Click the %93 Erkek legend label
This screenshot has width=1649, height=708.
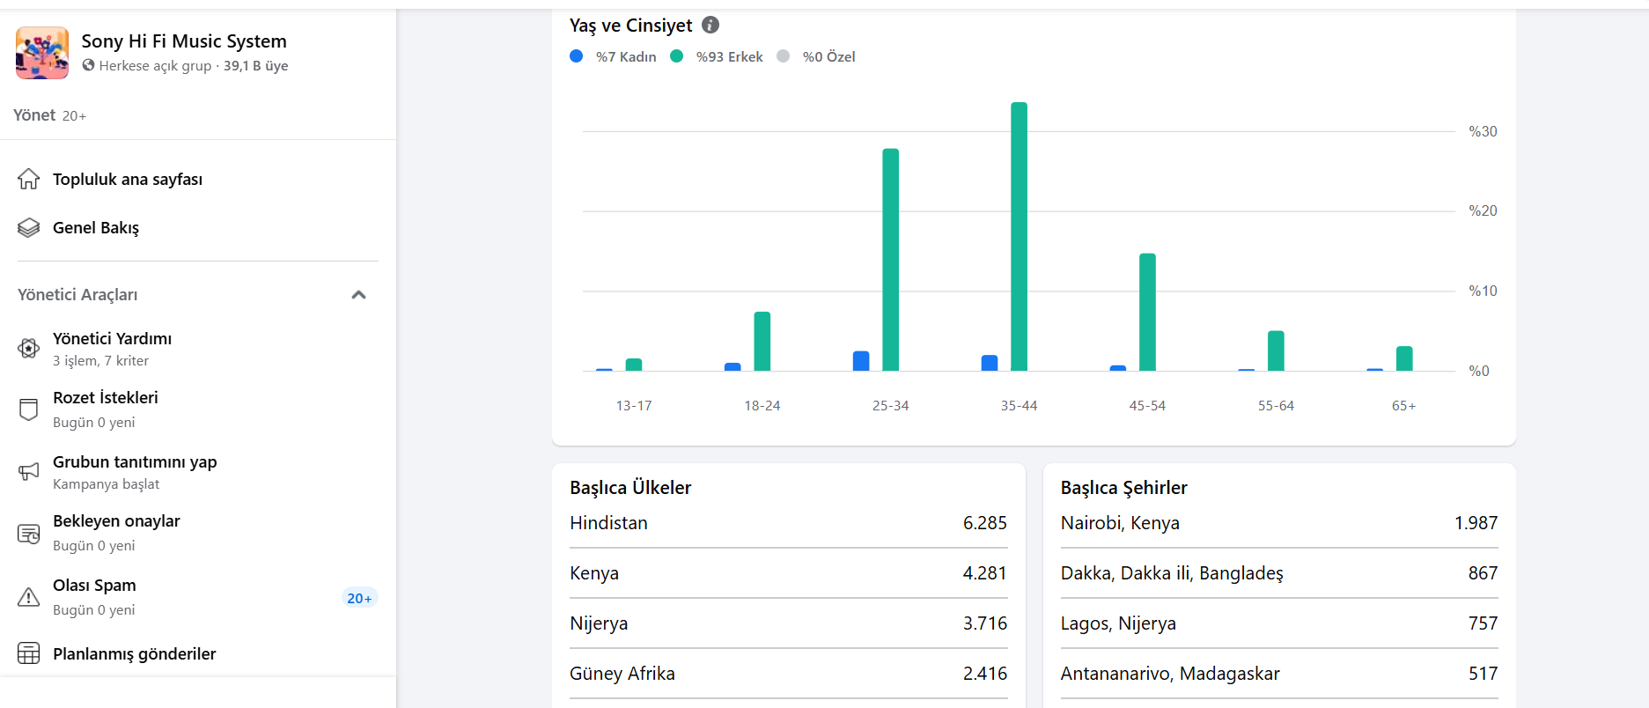(x=730, y=57)
